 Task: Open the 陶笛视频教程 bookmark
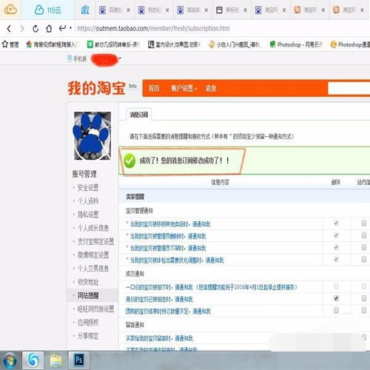[53, 44]
